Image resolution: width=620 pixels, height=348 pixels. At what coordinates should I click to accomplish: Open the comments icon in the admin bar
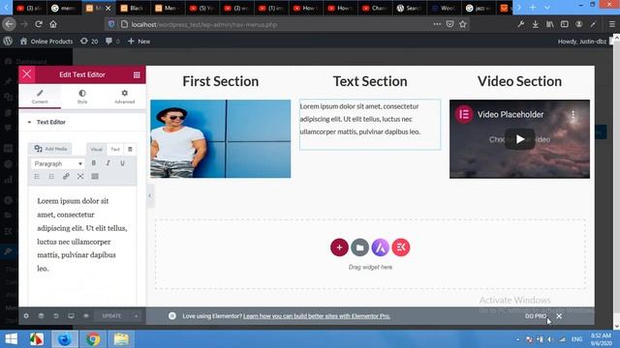(112, 42)
